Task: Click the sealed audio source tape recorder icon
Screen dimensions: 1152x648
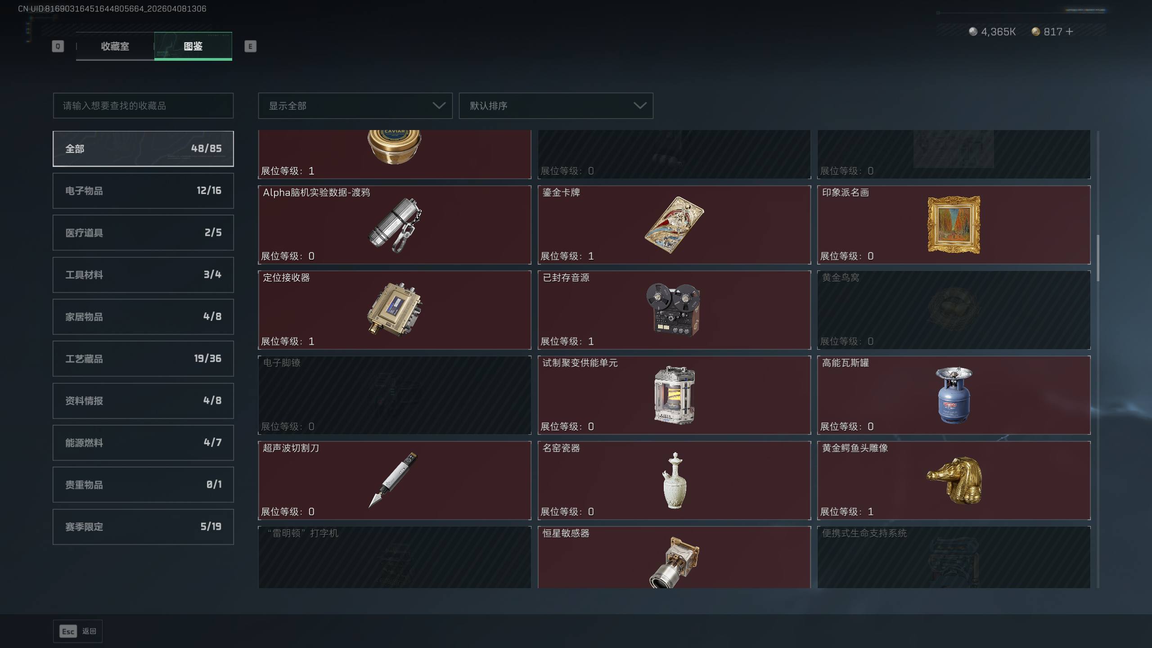Action: (x=673, y=310)
